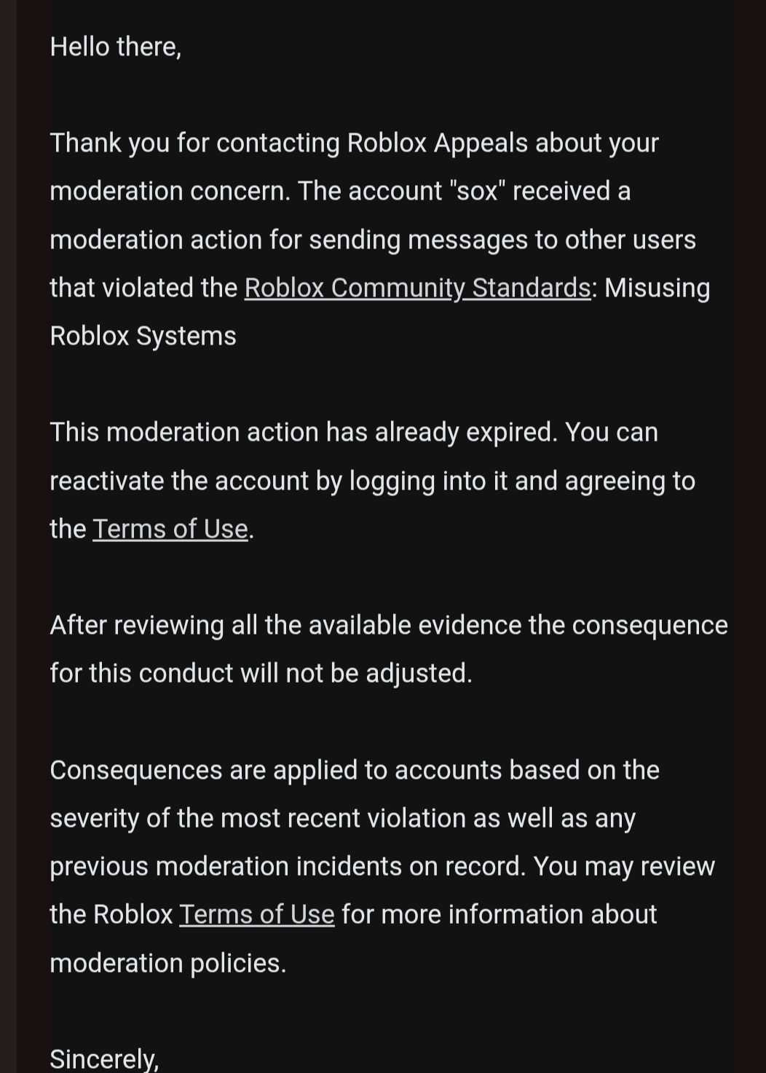Image resolution: width=766 pixels, height=1073 pixels.
Task: Click 'for more information about' text
Action: click(x=500, y=914)
